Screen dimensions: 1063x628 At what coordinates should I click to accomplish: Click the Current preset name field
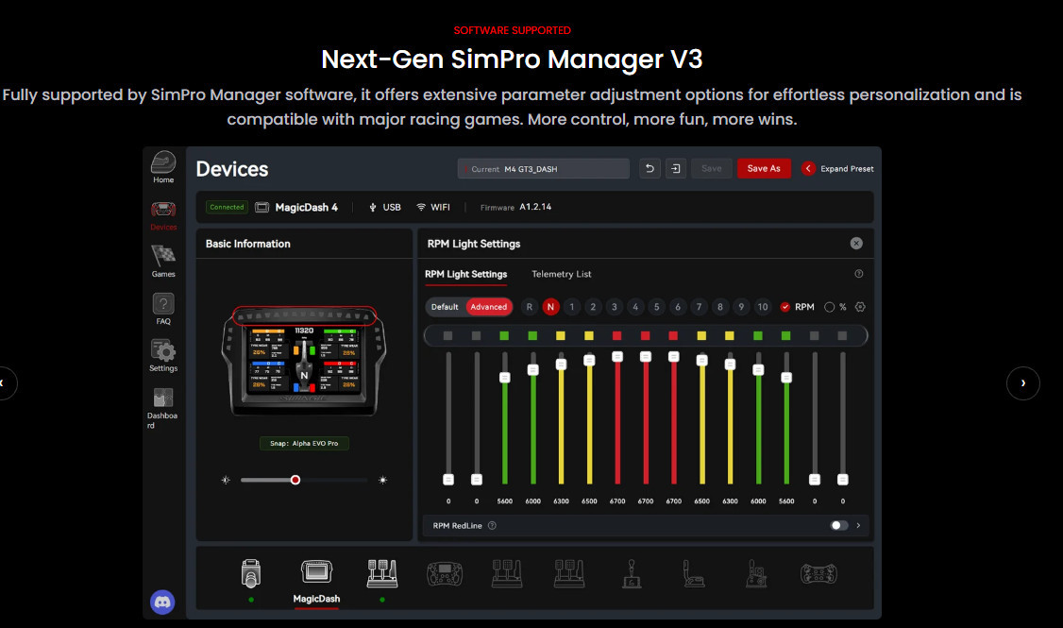pos(544,169)
